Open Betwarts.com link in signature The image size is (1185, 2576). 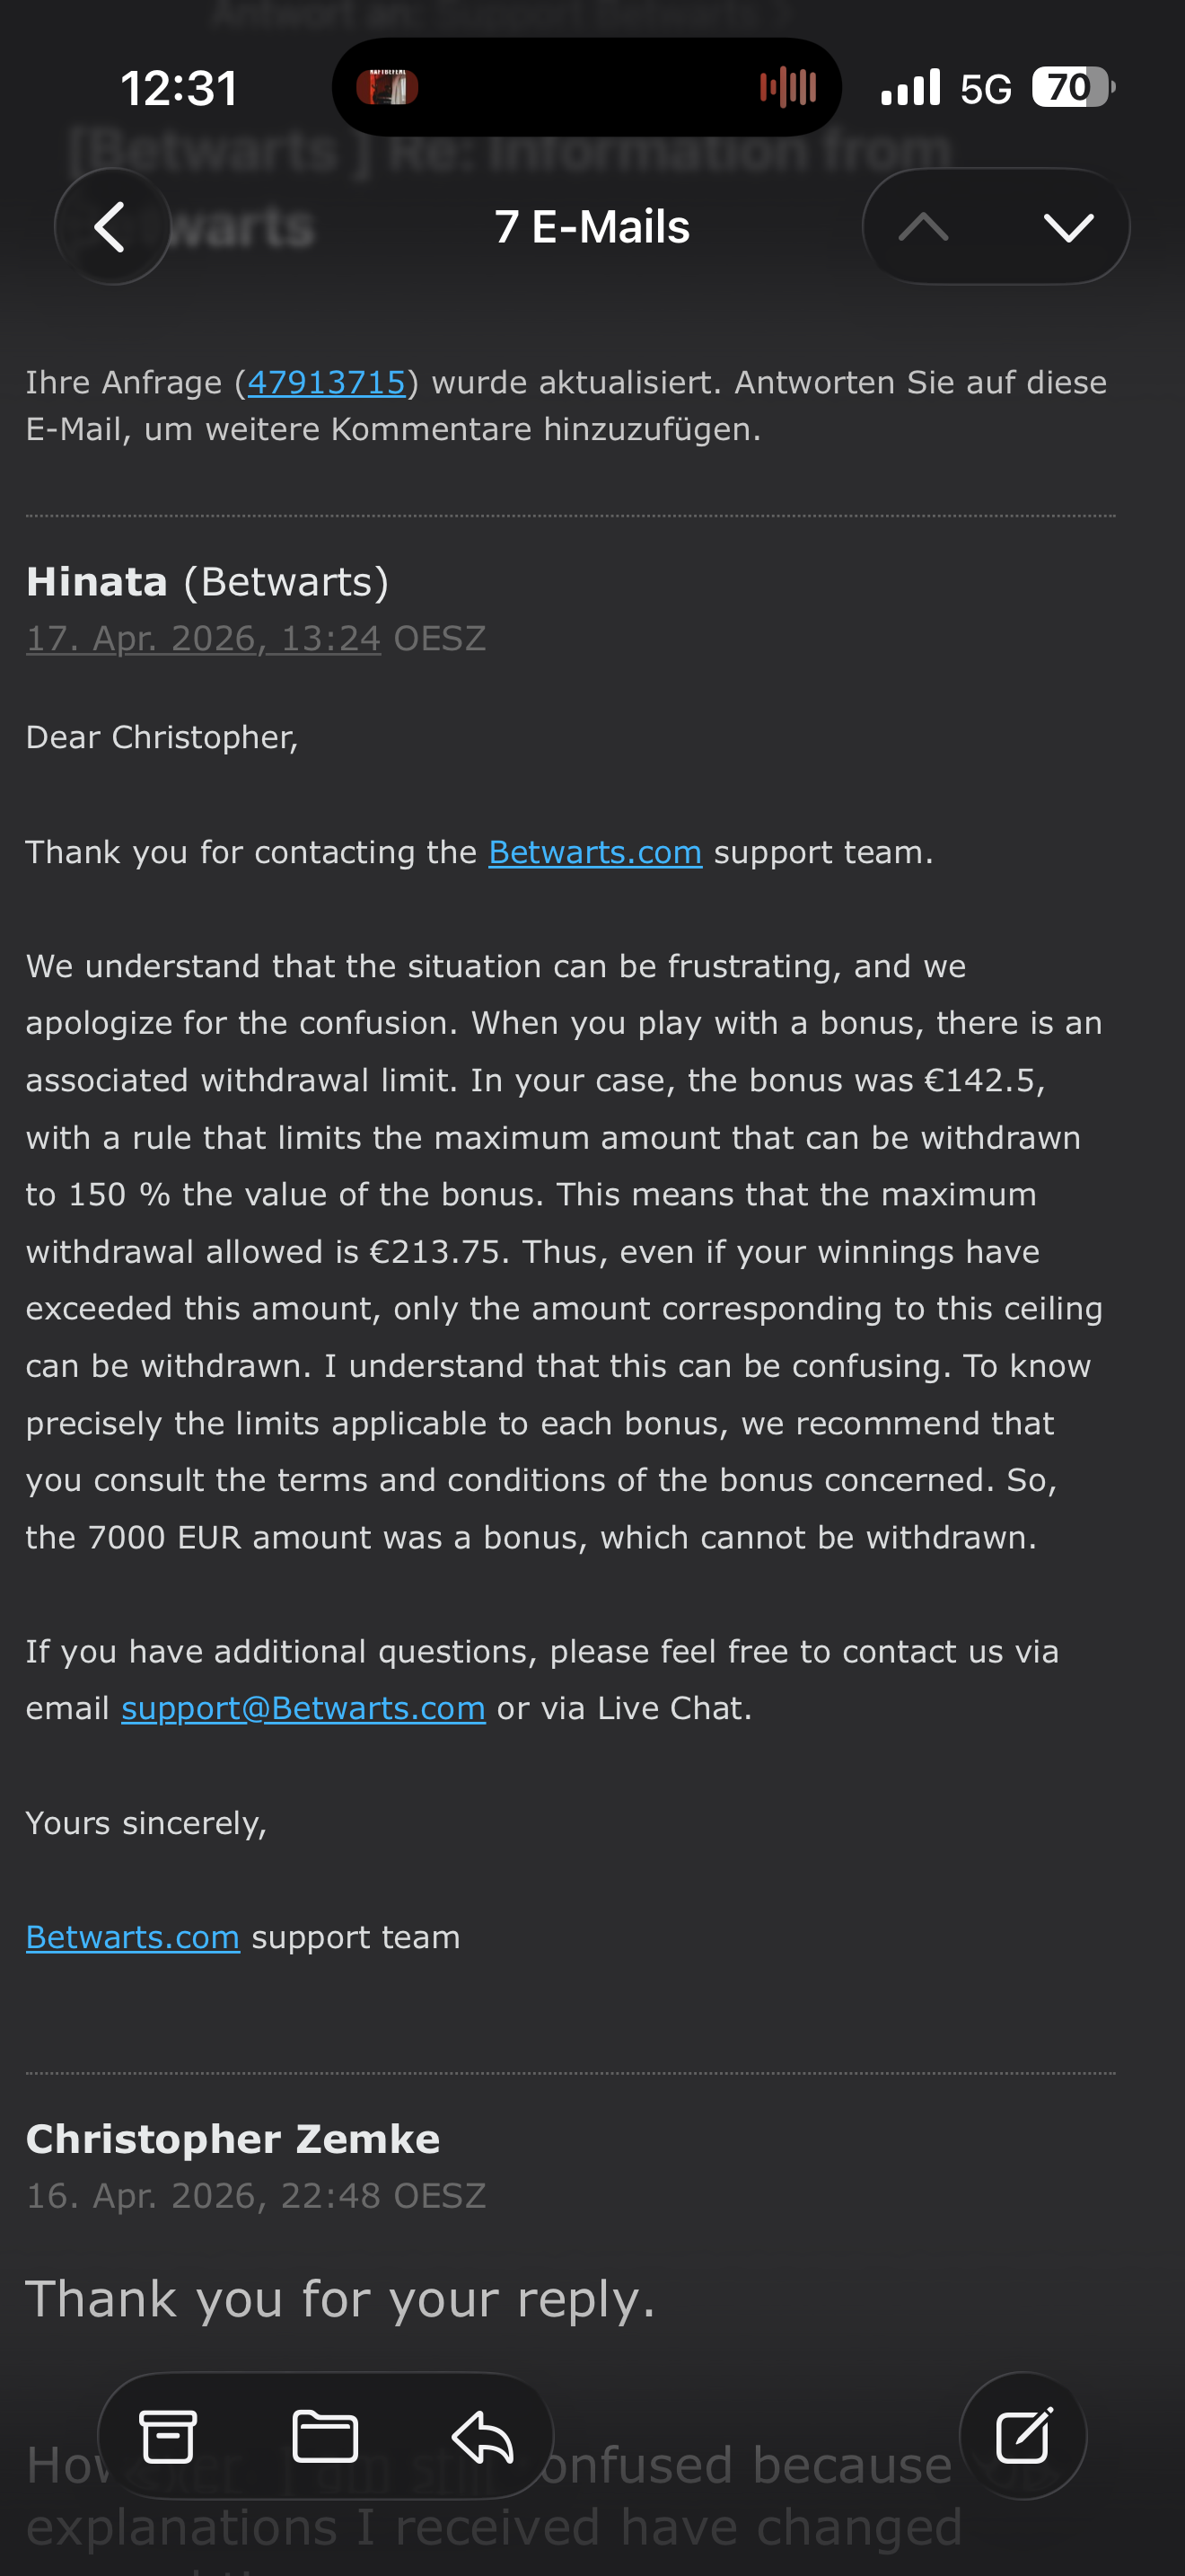click(133, 1937)
